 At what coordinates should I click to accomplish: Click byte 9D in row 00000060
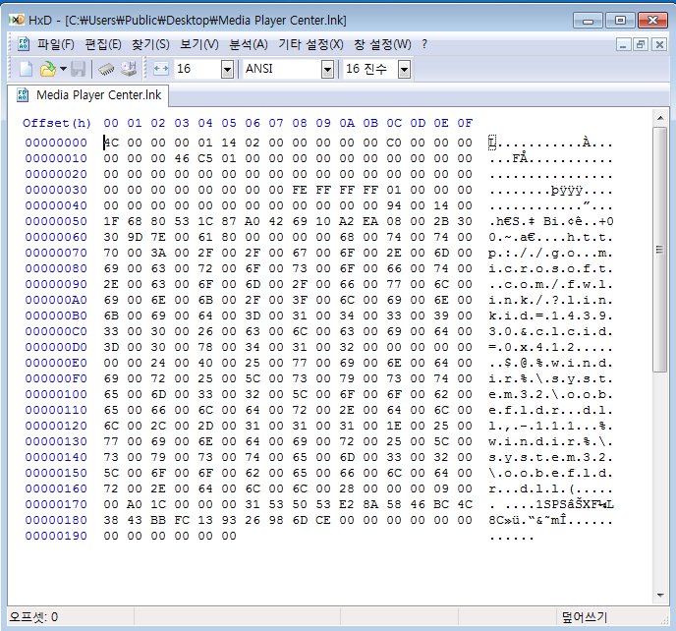click(135, 237)
